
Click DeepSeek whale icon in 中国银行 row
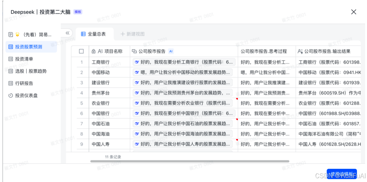pyautogui.click(x=137, y=113)
